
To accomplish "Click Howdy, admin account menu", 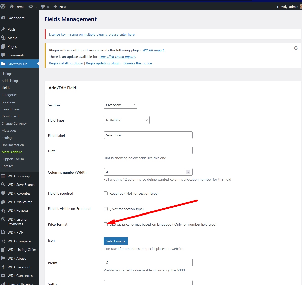I will [x=289, y=7].
